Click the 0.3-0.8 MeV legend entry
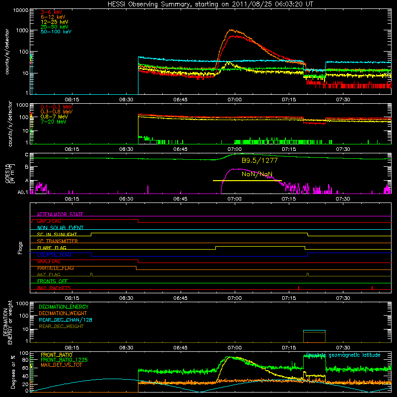Image resolution: width=397 pixels, height=397 pixels. pyautogui.click(x=57, y=112)
